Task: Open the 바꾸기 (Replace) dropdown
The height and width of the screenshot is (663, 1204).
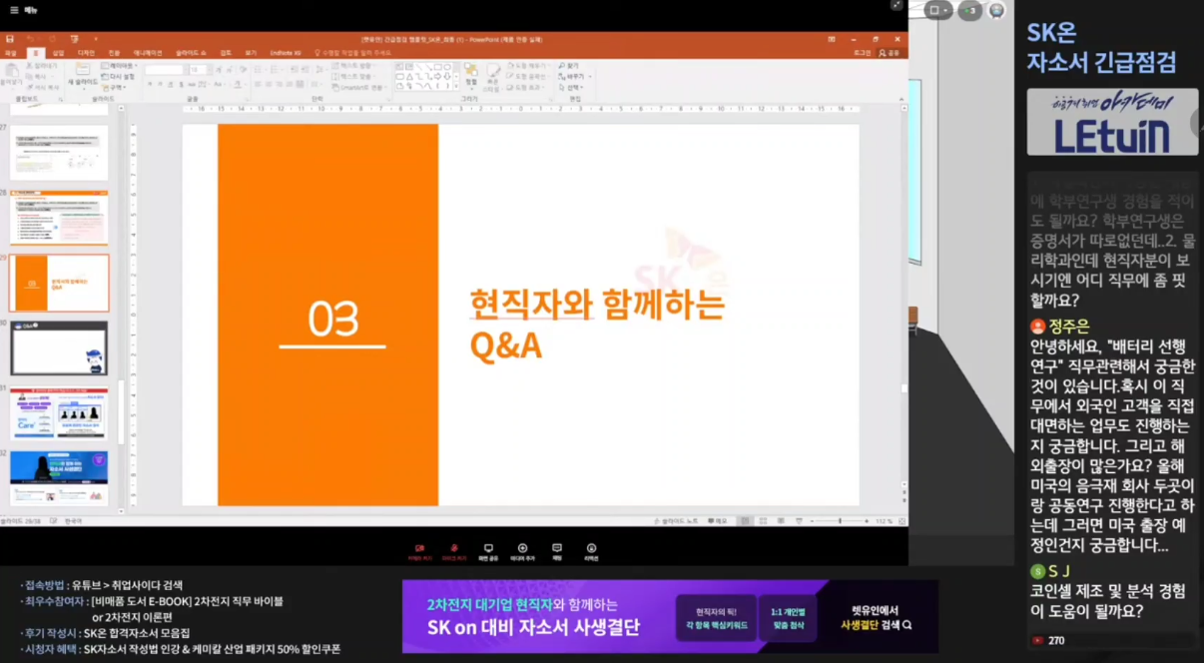Action: coord(574,76)
